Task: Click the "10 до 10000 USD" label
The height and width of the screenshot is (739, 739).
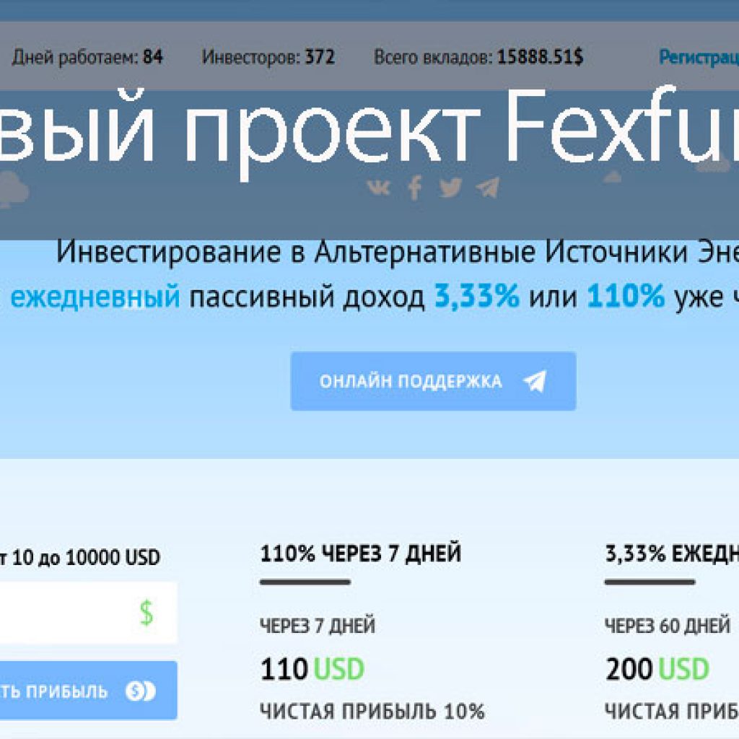Action: (86, 558)
